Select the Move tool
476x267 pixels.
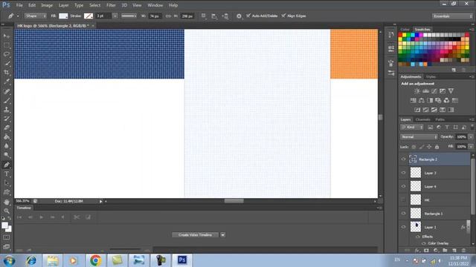pyautogui.click(x=7, y=36)
